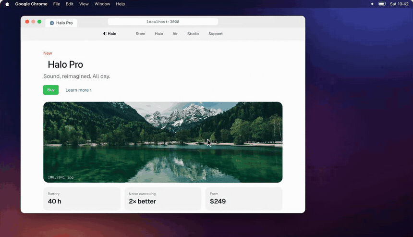Open the Studio nav link
Screen dimensions: 413x237
(x=193, y=34)
